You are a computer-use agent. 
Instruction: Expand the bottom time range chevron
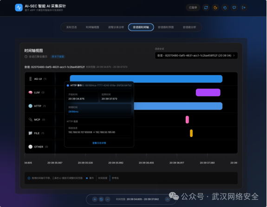click(x=167, y=199)
